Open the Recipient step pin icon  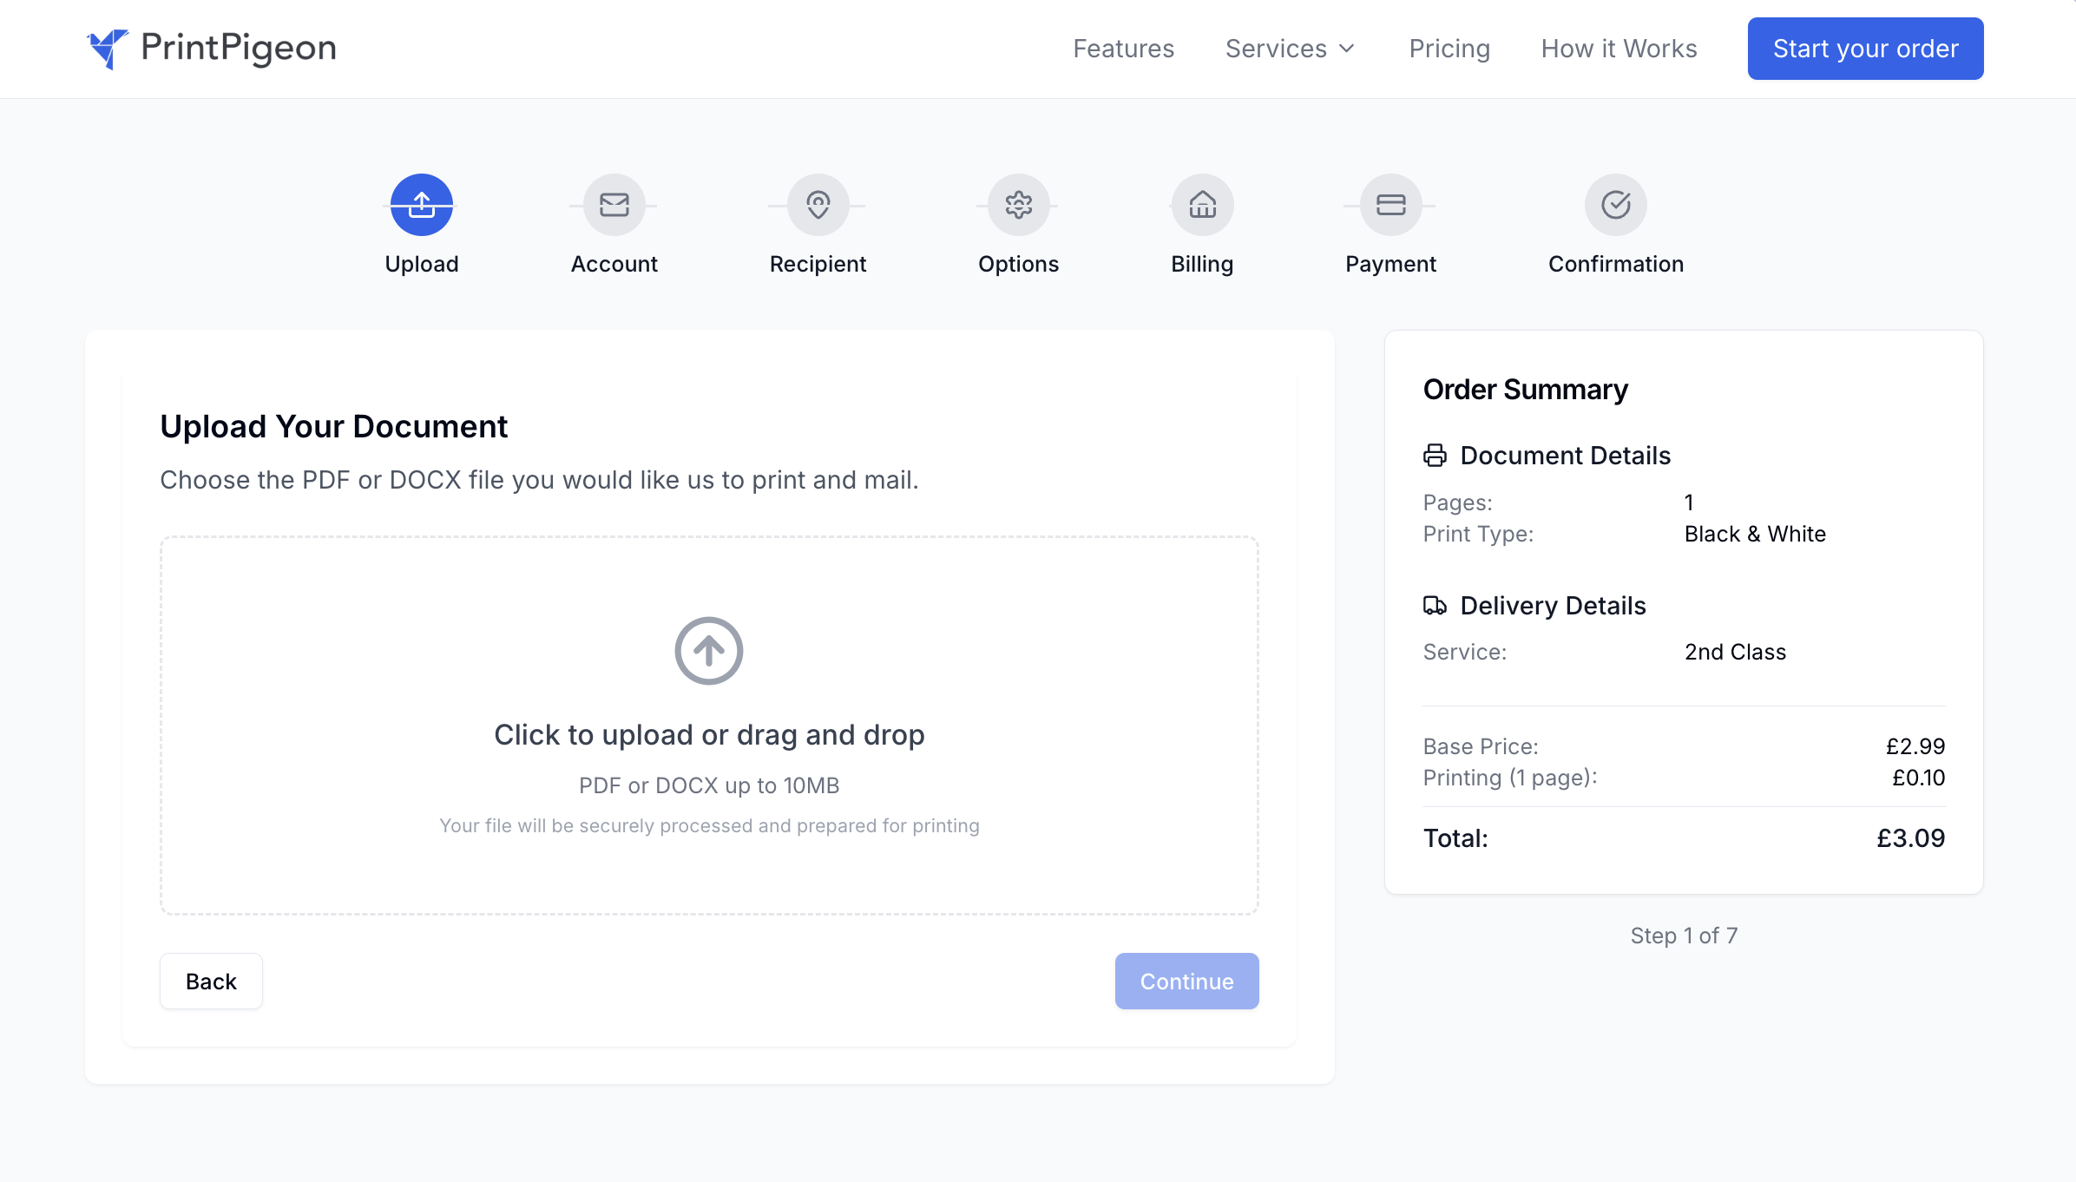(x=816, y=204)
